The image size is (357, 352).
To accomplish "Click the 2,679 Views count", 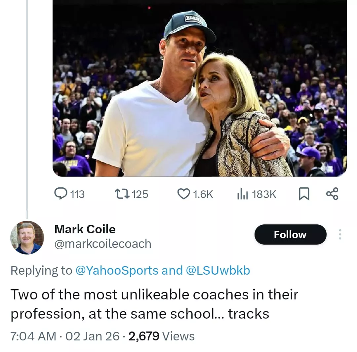I will (161, 336).
